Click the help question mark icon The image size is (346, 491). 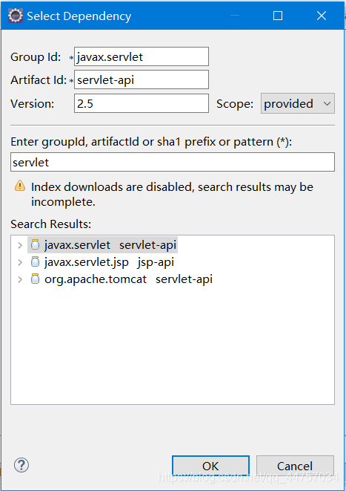(21, 465)
